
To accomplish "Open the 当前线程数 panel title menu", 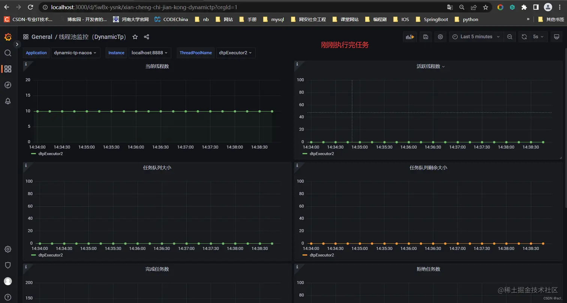I will 157,66.
